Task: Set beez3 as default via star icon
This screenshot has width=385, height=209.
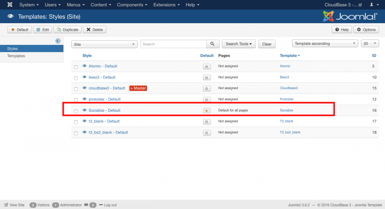Action: click(x=207, y=78)
